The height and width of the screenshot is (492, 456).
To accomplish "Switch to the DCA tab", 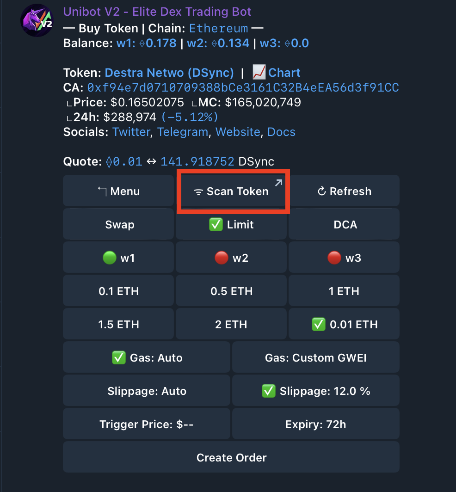I will pos(344,225).
